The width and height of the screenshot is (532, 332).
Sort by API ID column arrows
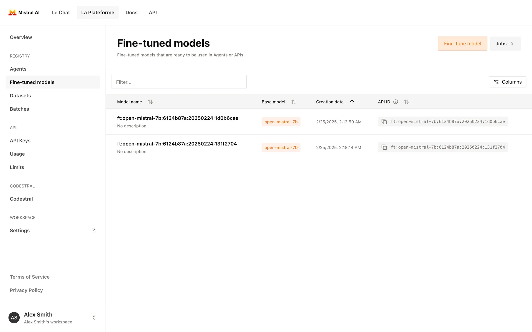click(x=406, y=102)
